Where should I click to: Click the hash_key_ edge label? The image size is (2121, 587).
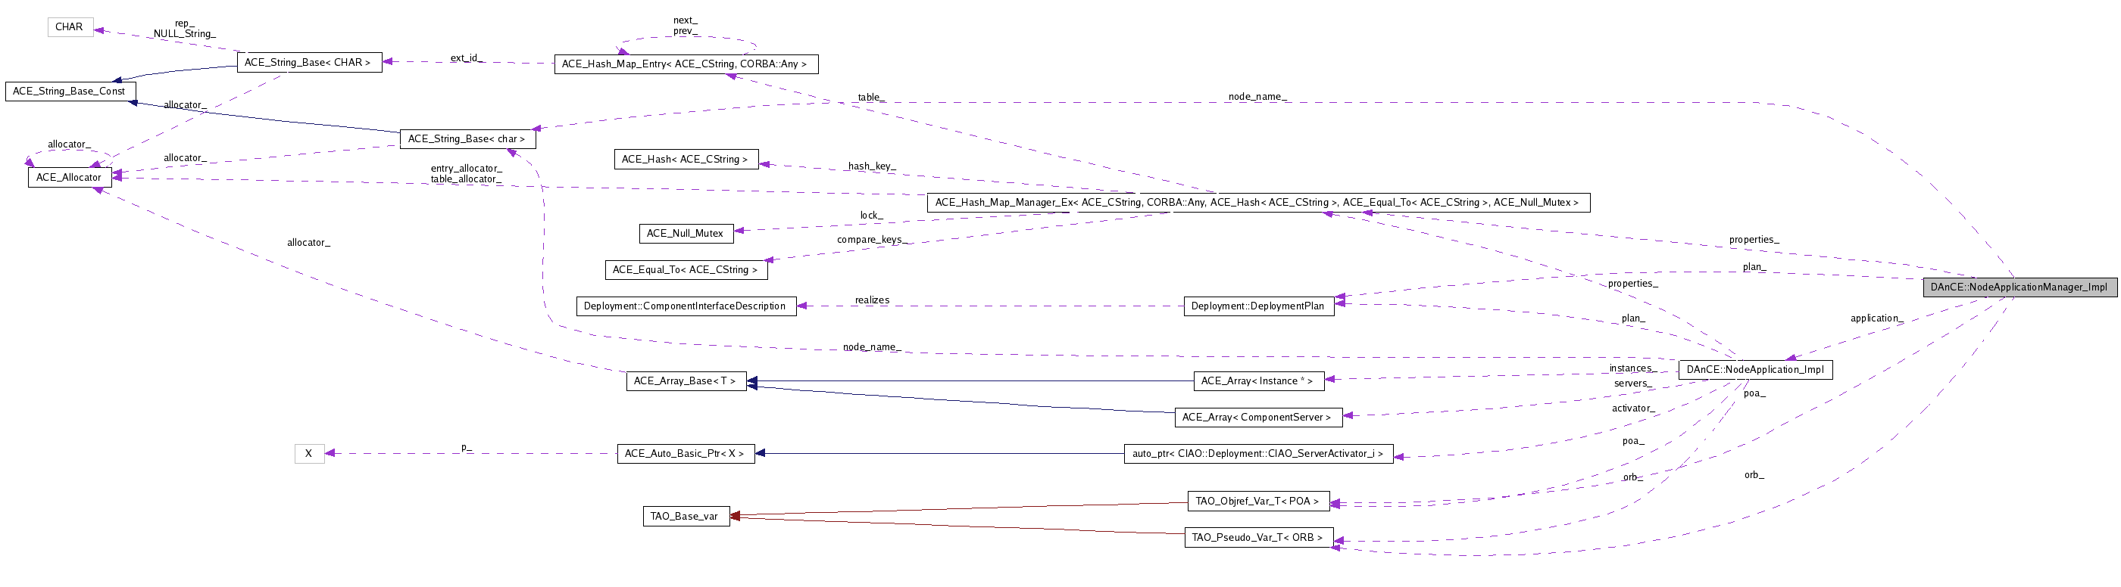[872, 166]
